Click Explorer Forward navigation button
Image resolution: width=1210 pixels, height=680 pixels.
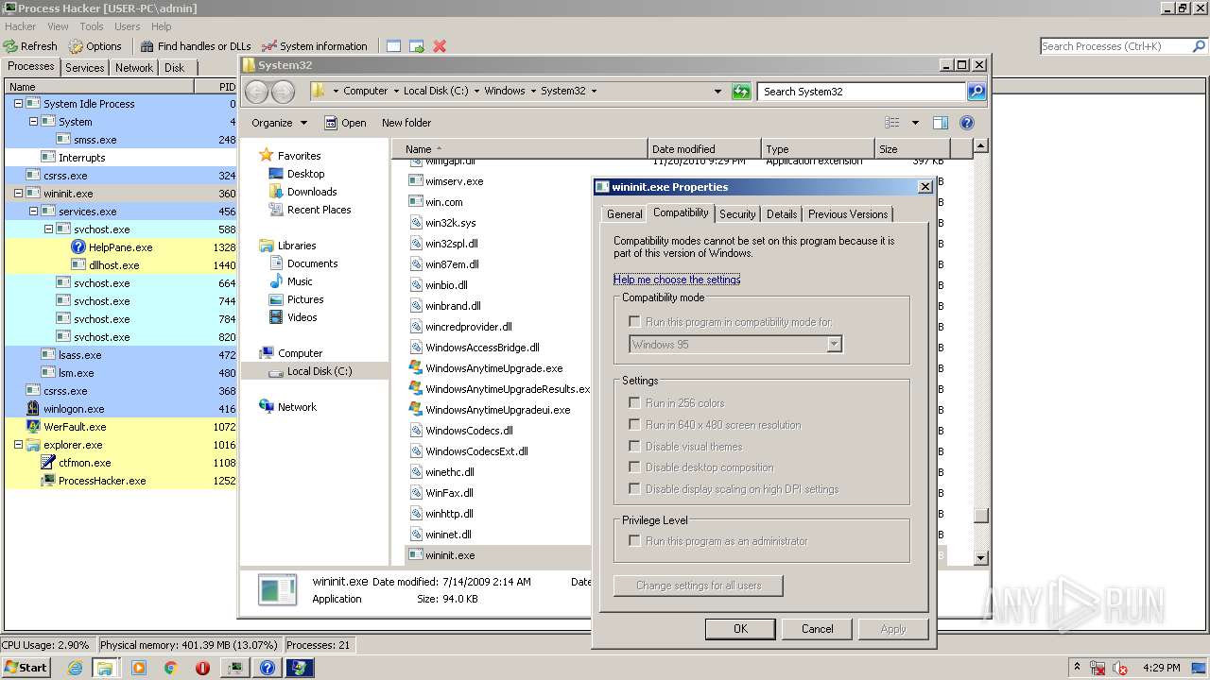(x=282, y=92)
